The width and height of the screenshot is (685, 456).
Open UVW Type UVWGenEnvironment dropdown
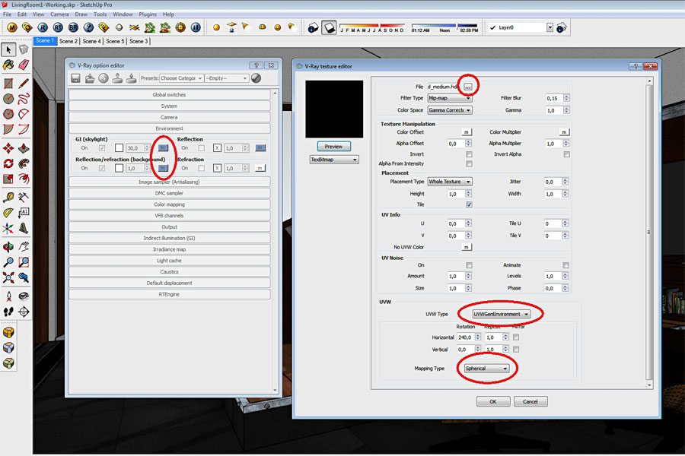tap(502, 314)
